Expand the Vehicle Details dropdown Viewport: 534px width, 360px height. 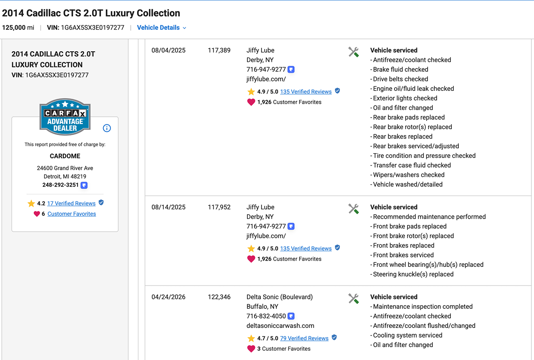pyautogui.click(x=162, y=28)
